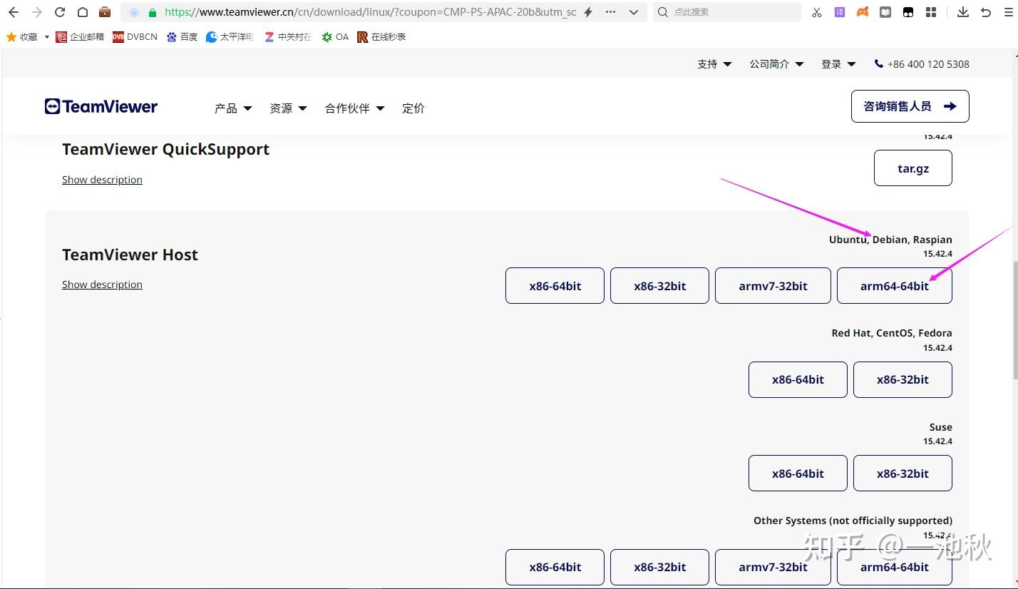The height and width of the screenshot is (589, 1018).
Task: Open the apps grid icon in toolbar
Action: [931, 12]
